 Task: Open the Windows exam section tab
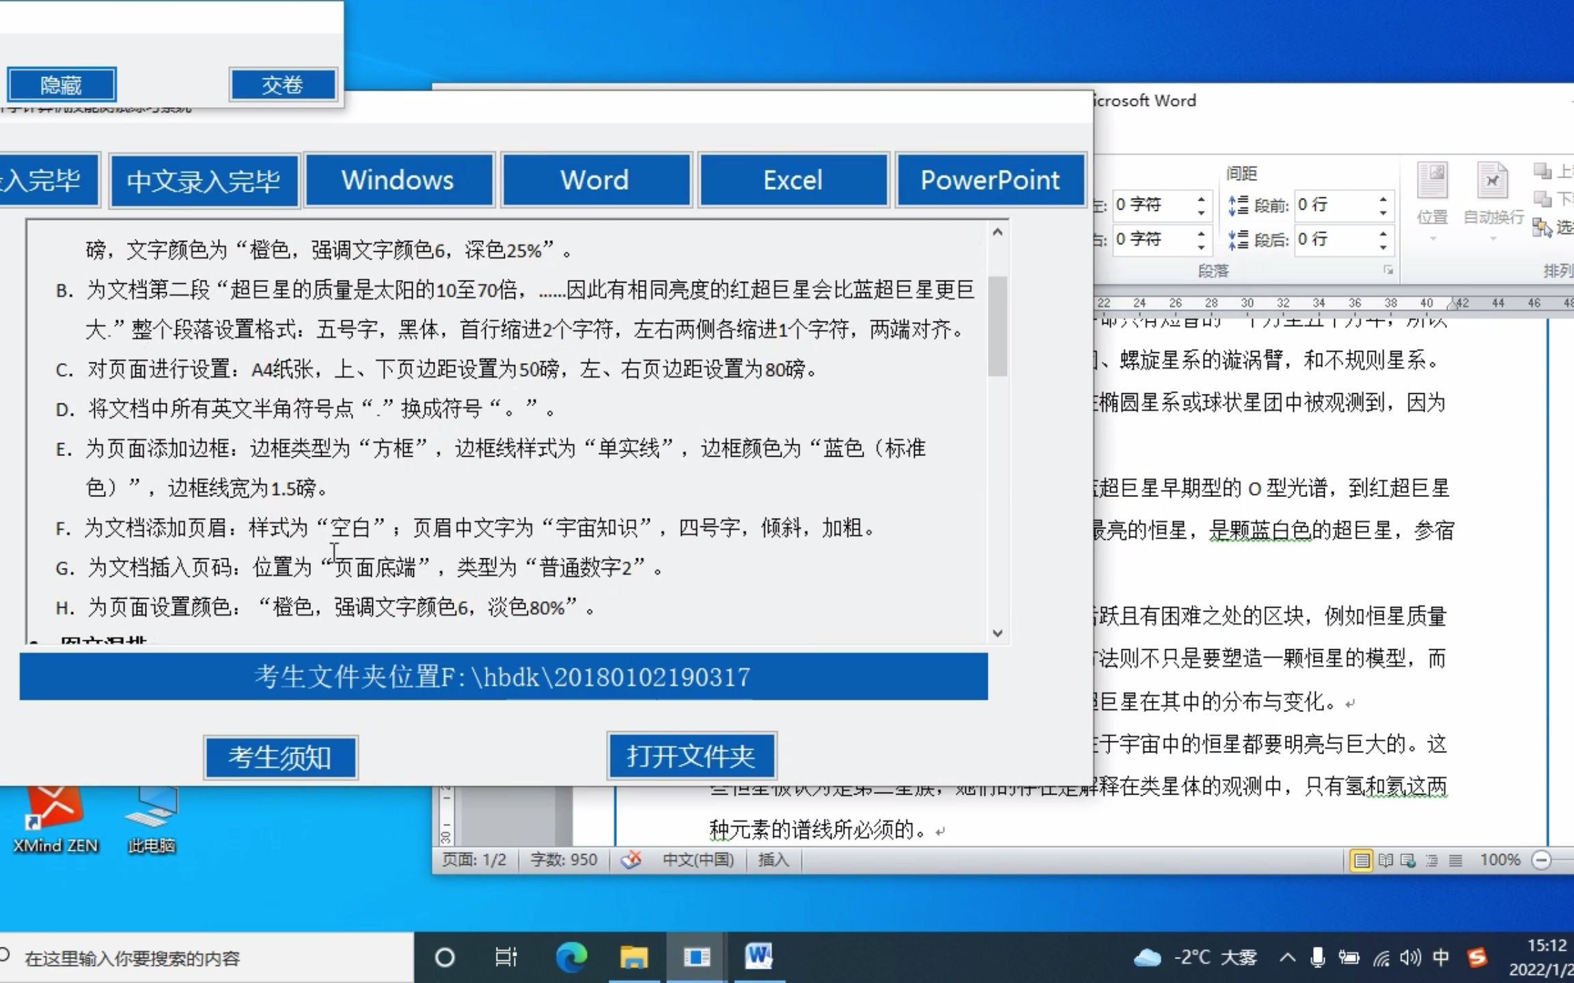pos(398,180)
